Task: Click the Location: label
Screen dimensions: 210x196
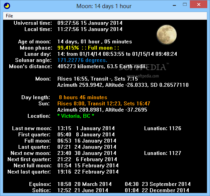Action: click(x=39, y=116)
